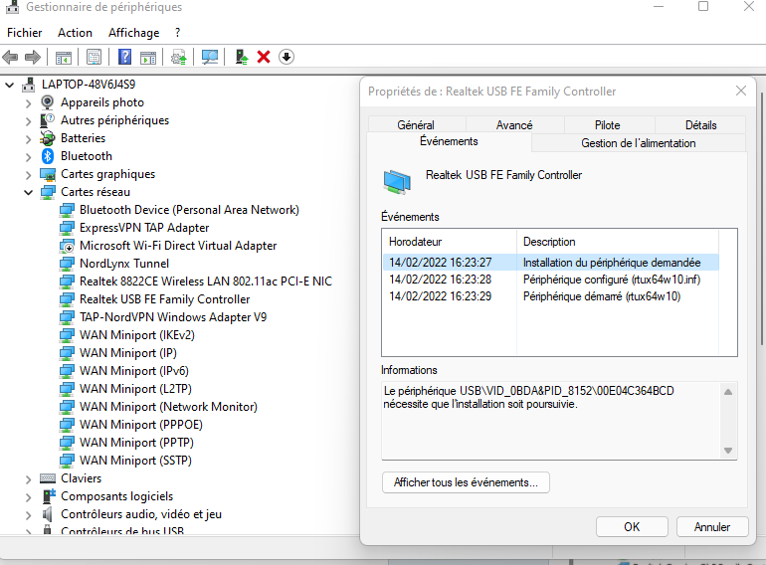The width and height of the screenshot is (766, 565).
Task: Scan for hardware changes monitor icon
Action: [210, 57]
